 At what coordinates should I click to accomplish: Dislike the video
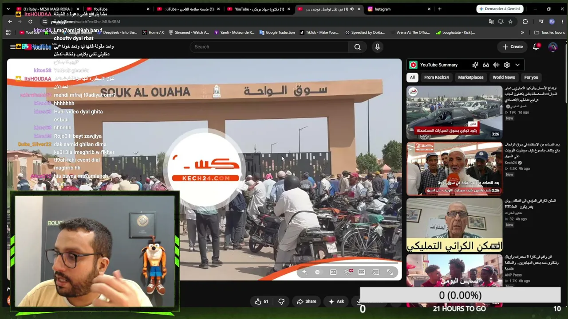(281, 301)
